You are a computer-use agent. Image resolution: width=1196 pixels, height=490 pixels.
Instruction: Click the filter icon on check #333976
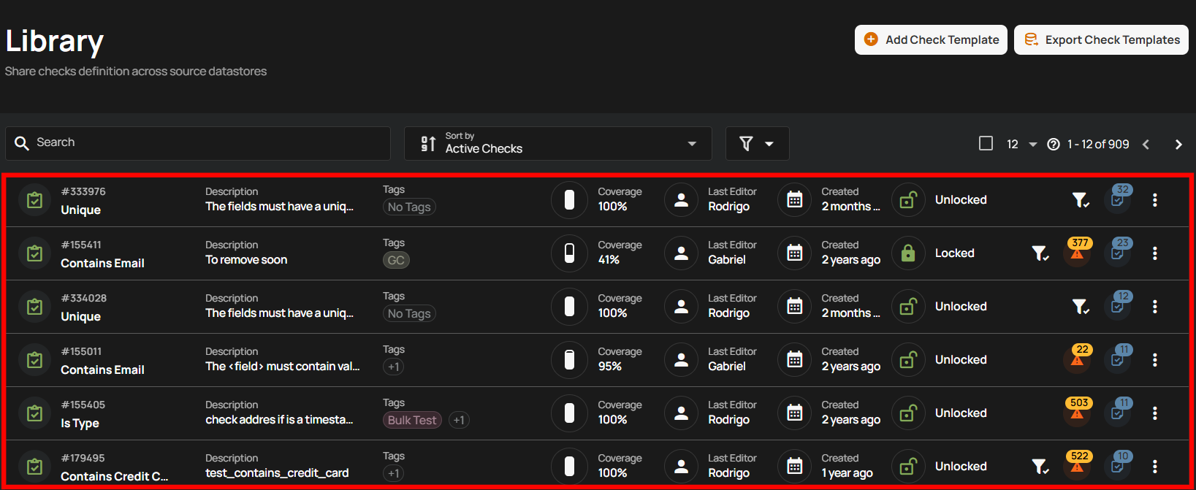pos(1080,200)
